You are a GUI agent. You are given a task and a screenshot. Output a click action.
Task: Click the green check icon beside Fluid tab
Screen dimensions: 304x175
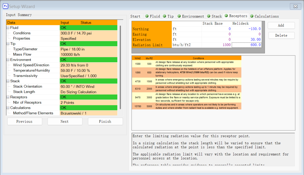[147, 16]
